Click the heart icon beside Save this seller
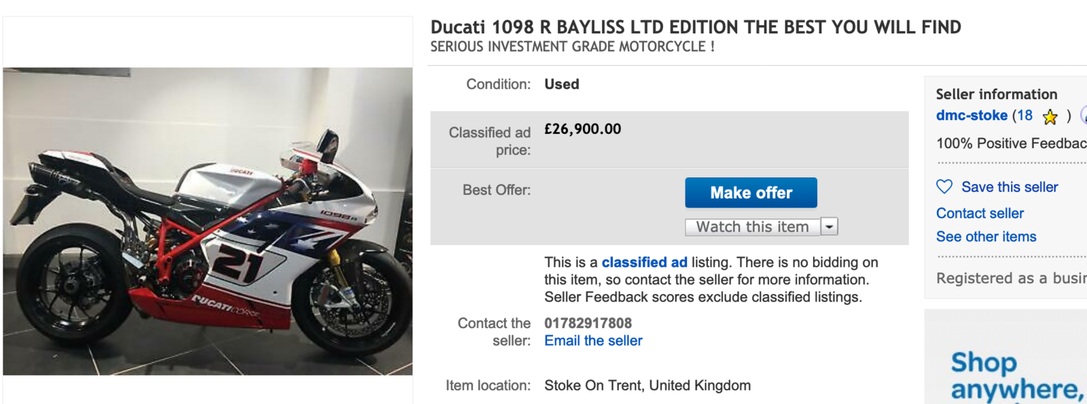 click(944, 187)
